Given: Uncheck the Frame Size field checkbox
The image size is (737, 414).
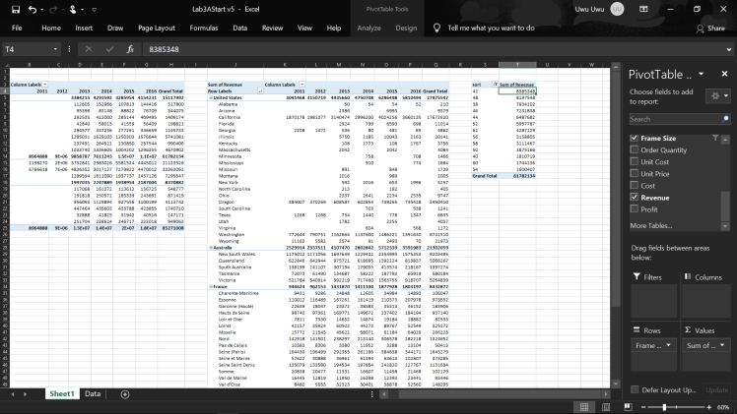Looking at the screenshot, I should click(633, 139).
